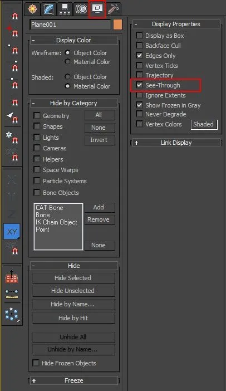
Task: Collapse the Display Color rollout
Action: 73,40
